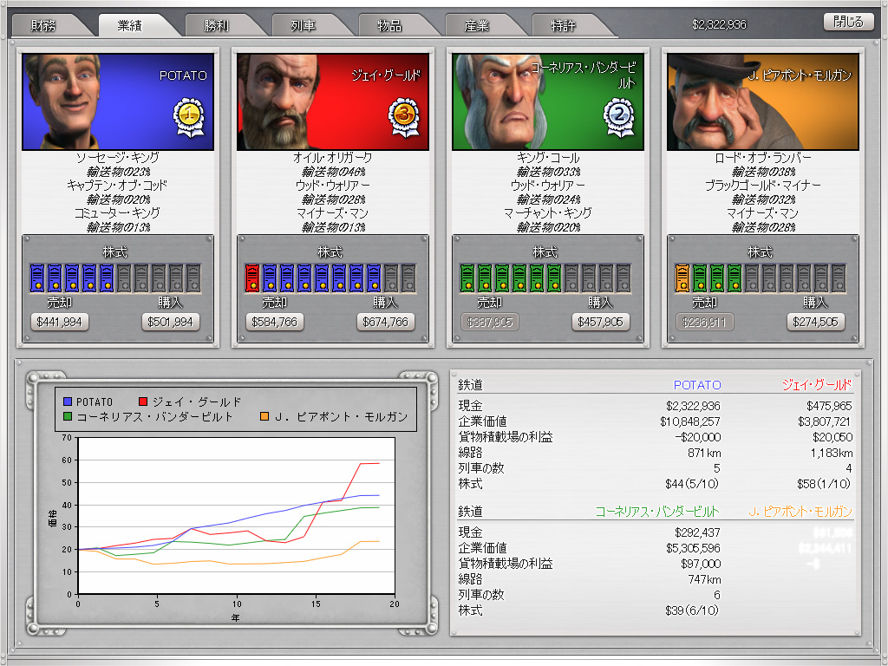
Task: Click orange share in Morgan panel
Action: pos(682,278)
